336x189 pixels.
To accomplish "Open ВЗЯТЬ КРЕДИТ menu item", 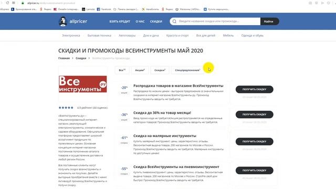I will [x=120, y=22].
